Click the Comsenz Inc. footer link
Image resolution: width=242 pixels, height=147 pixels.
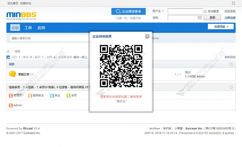32,133
